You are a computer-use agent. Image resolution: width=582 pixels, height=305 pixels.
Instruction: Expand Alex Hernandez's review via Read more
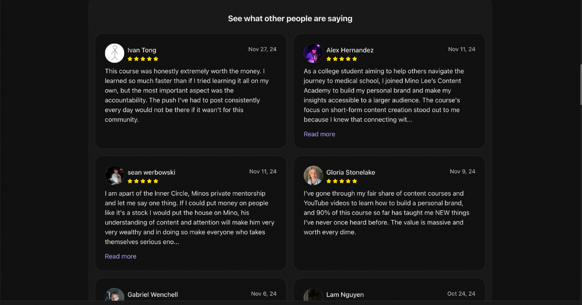coord(319,134)
